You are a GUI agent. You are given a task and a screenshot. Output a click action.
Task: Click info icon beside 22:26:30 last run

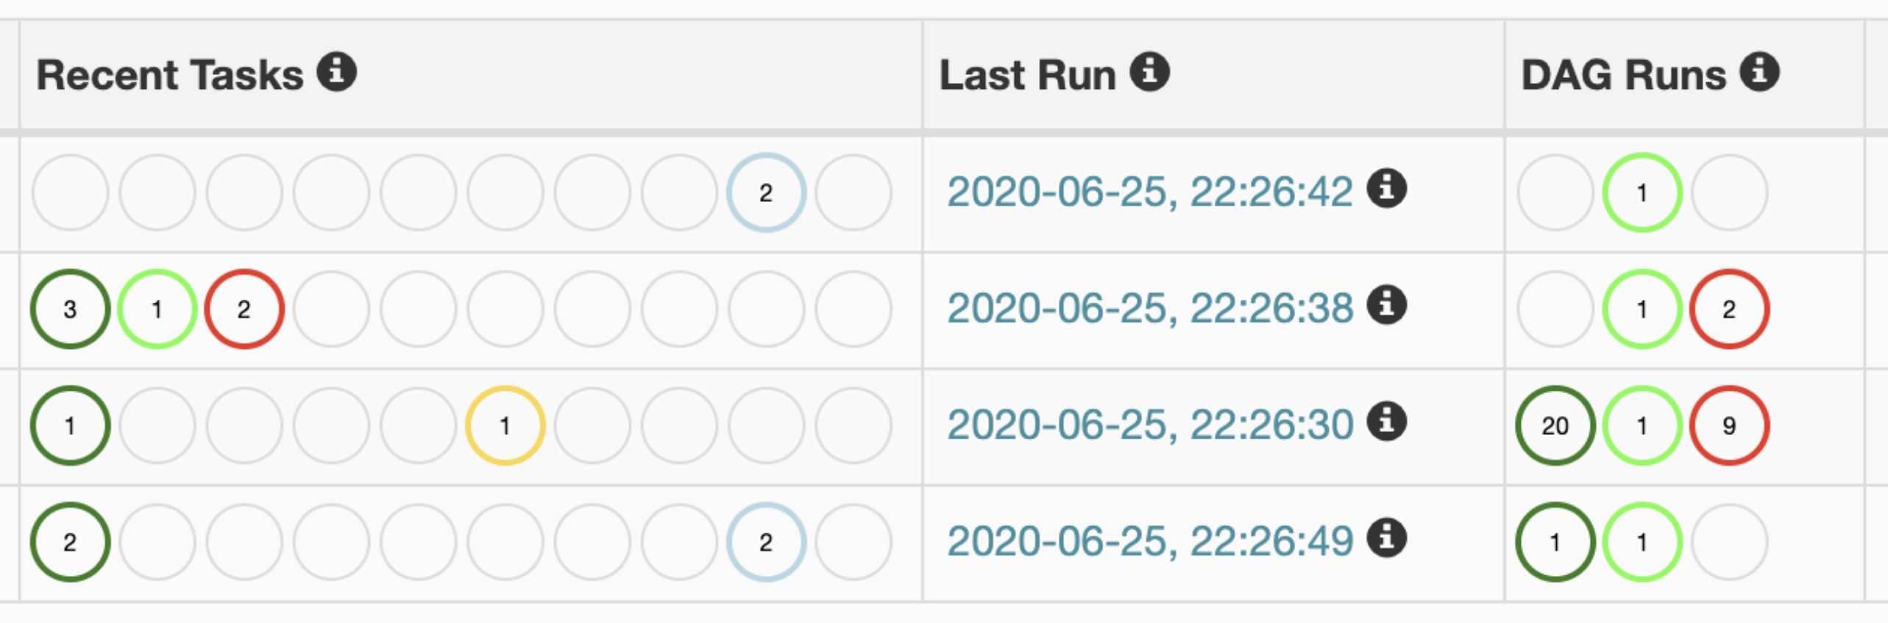point(1387,422)
